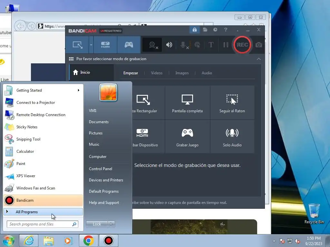Switch to the Audio tab
Screen dimensions: 330x247
[x=207, y=73]
